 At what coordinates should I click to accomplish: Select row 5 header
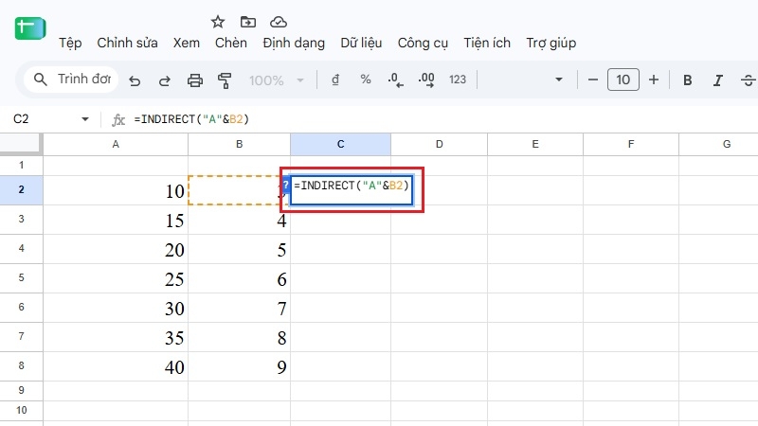pyautogui.click(x=21, y=278)
